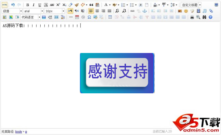
Task: Open the 段落 paragraph format dropdown
Action: (12, 11)
